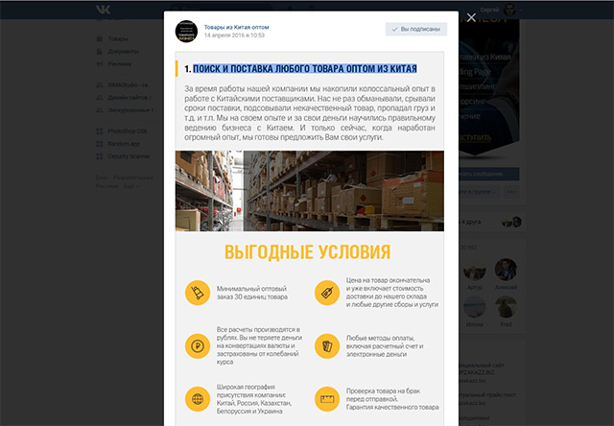614x426 pixels.
Task: Open member Алексей's avatar
Action: [x=506, y=270]
